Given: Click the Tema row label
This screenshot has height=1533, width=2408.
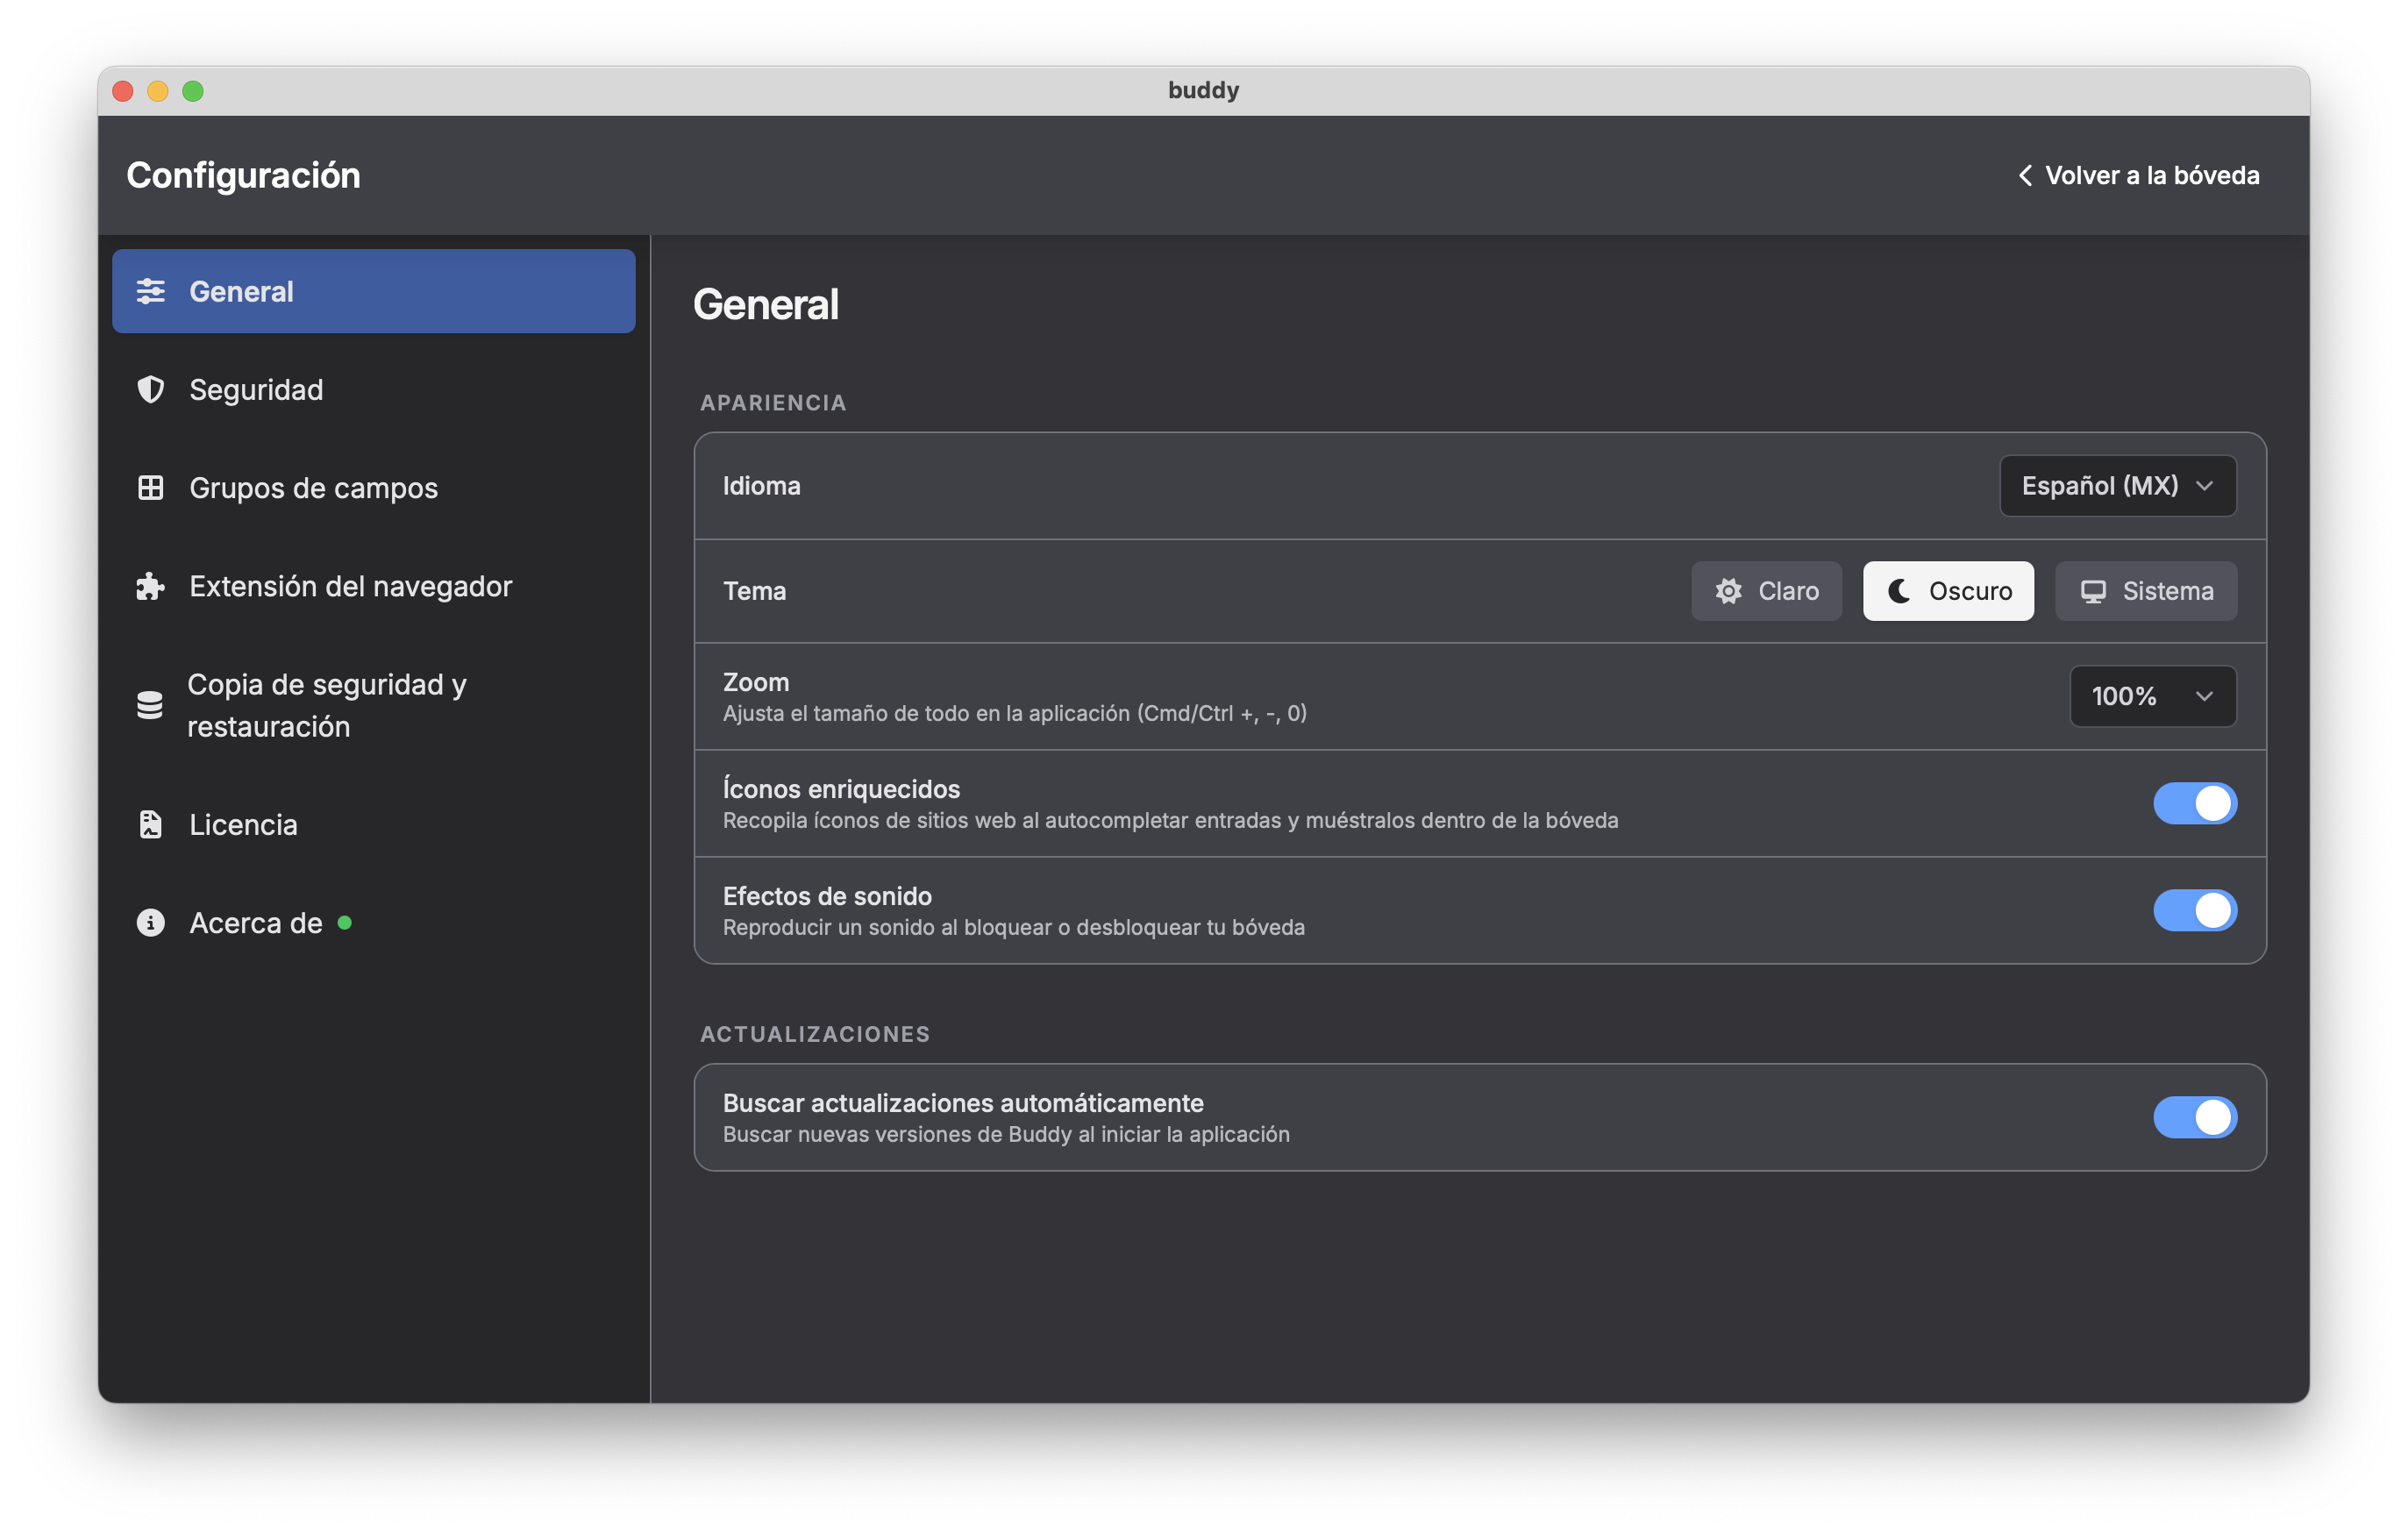Looking at the screenshot, I should coord(754,591).
